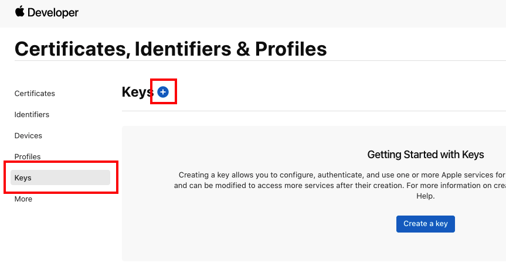The height and width of the screenshot is (263, 506).
Task: Click the blue plus icon beside Keys
Action: point(163,92)
